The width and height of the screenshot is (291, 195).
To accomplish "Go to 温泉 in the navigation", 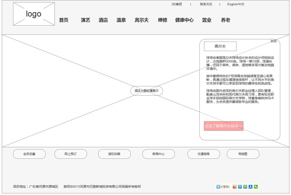I will (121, 20).
